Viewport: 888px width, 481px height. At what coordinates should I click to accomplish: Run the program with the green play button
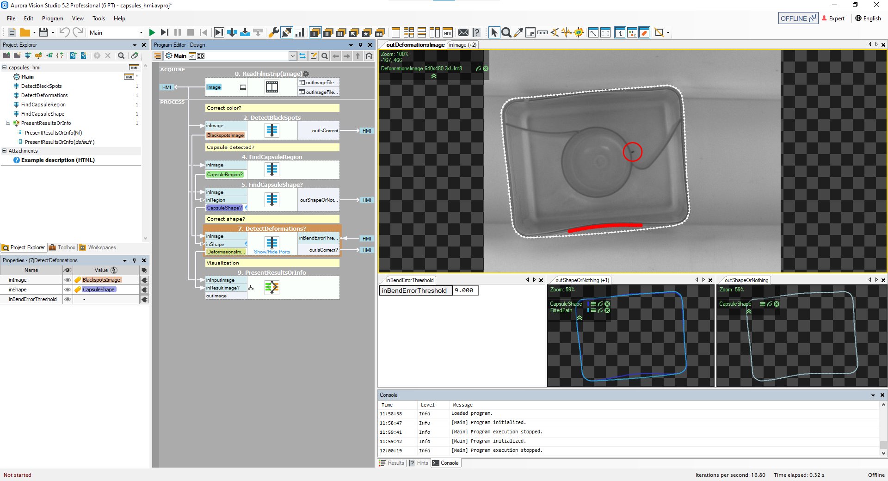coord(152,32)
